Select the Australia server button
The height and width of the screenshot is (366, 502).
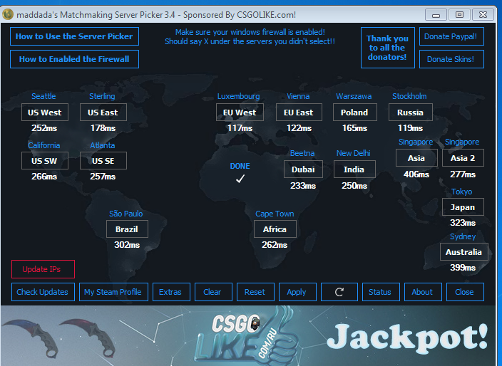(463, 252)
